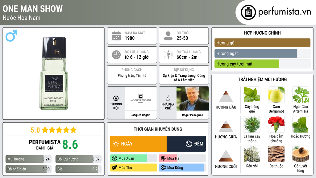This screenshot has width=316, height=178.
Task: Click the green 8.6 Perfumista score
Action: coord(70,145)
